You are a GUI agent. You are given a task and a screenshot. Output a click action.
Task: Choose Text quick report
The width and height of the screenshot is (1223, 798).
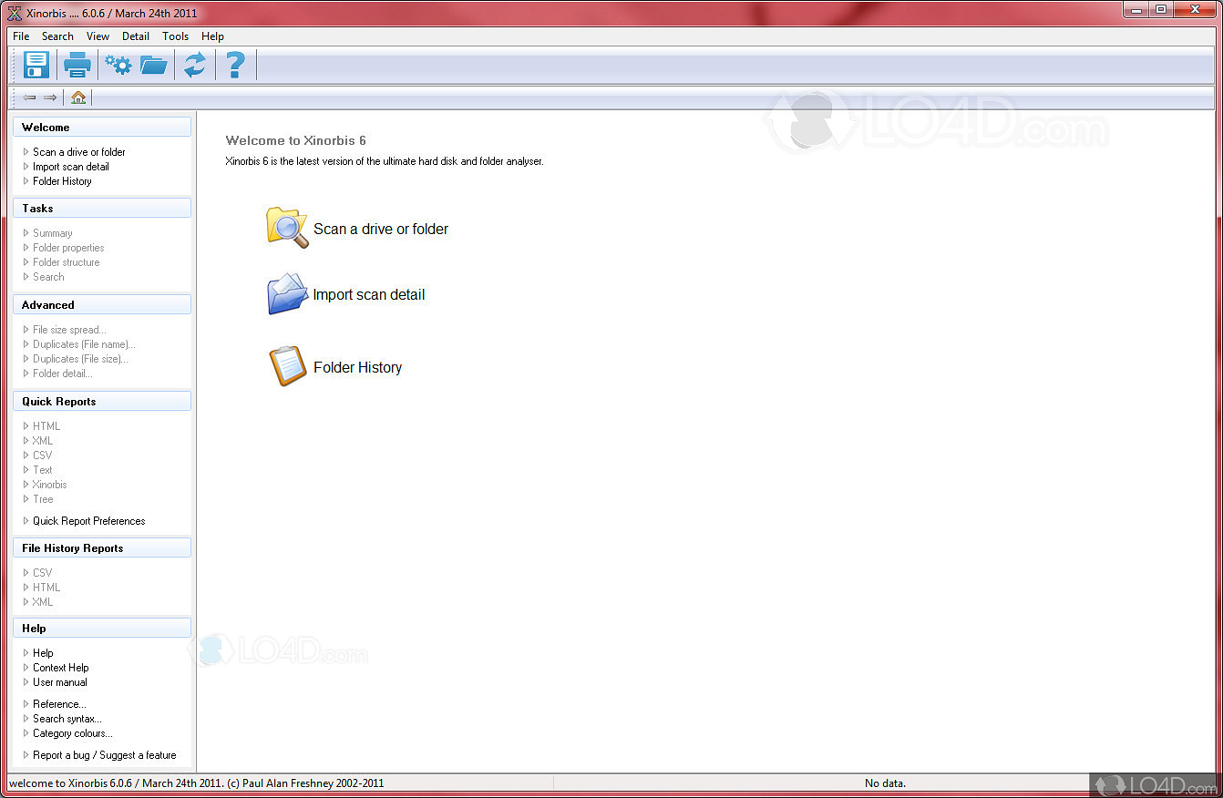click(x=43, y=470)
